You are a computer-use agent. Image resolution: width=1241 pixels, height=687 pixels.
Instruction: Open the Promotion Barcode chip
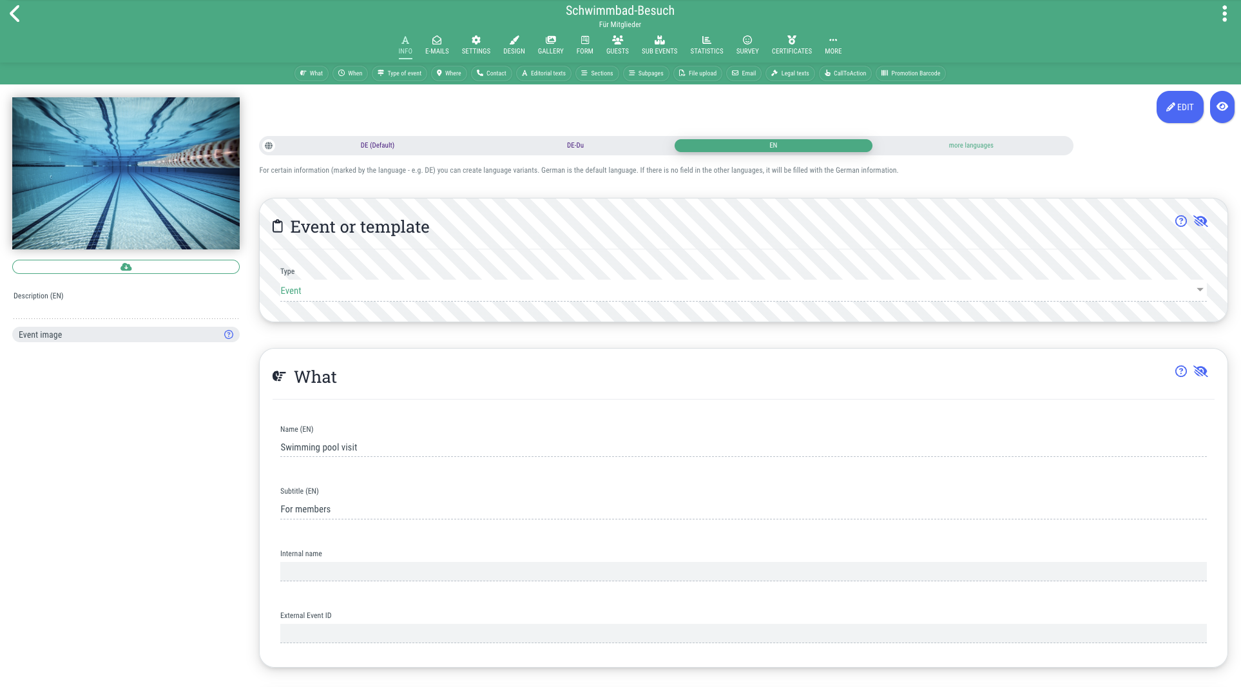point(910,73)
